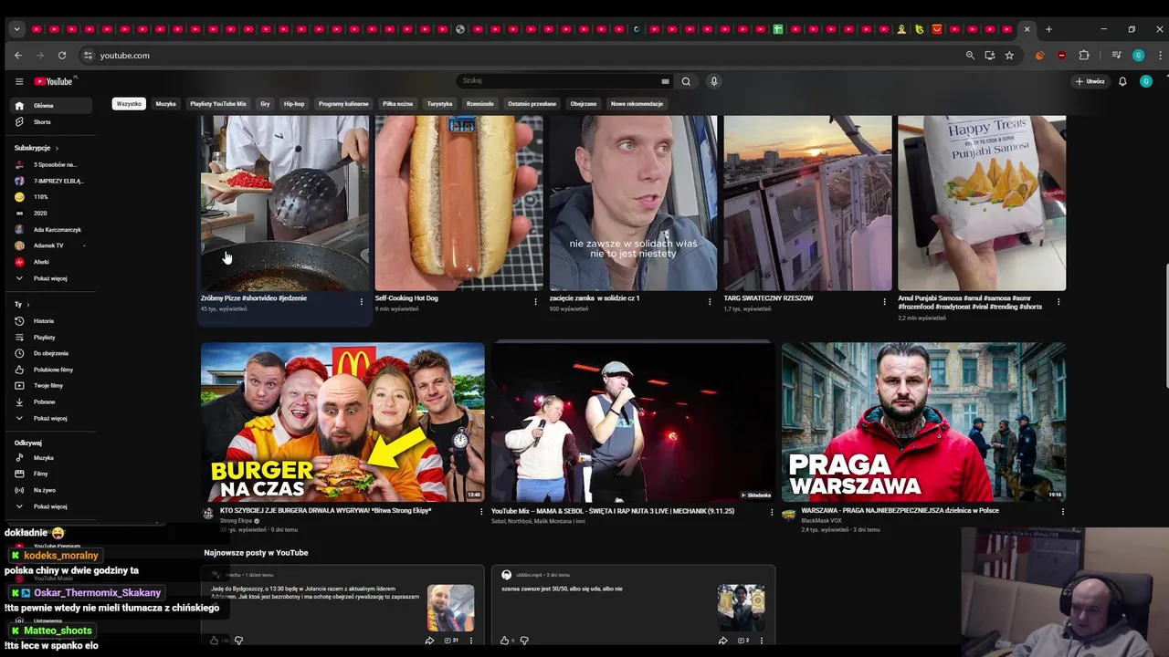Select the Nowe rekomendacje filter chip
The width and height of the screenshot is (1169, 657).
point(637,104)
